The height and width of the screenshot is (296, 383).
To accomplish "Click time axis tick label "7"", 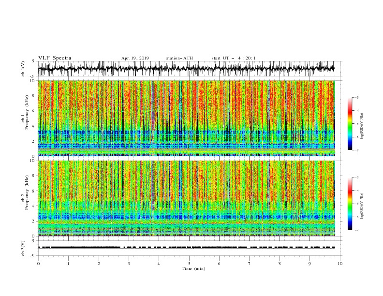I will 250,264.
